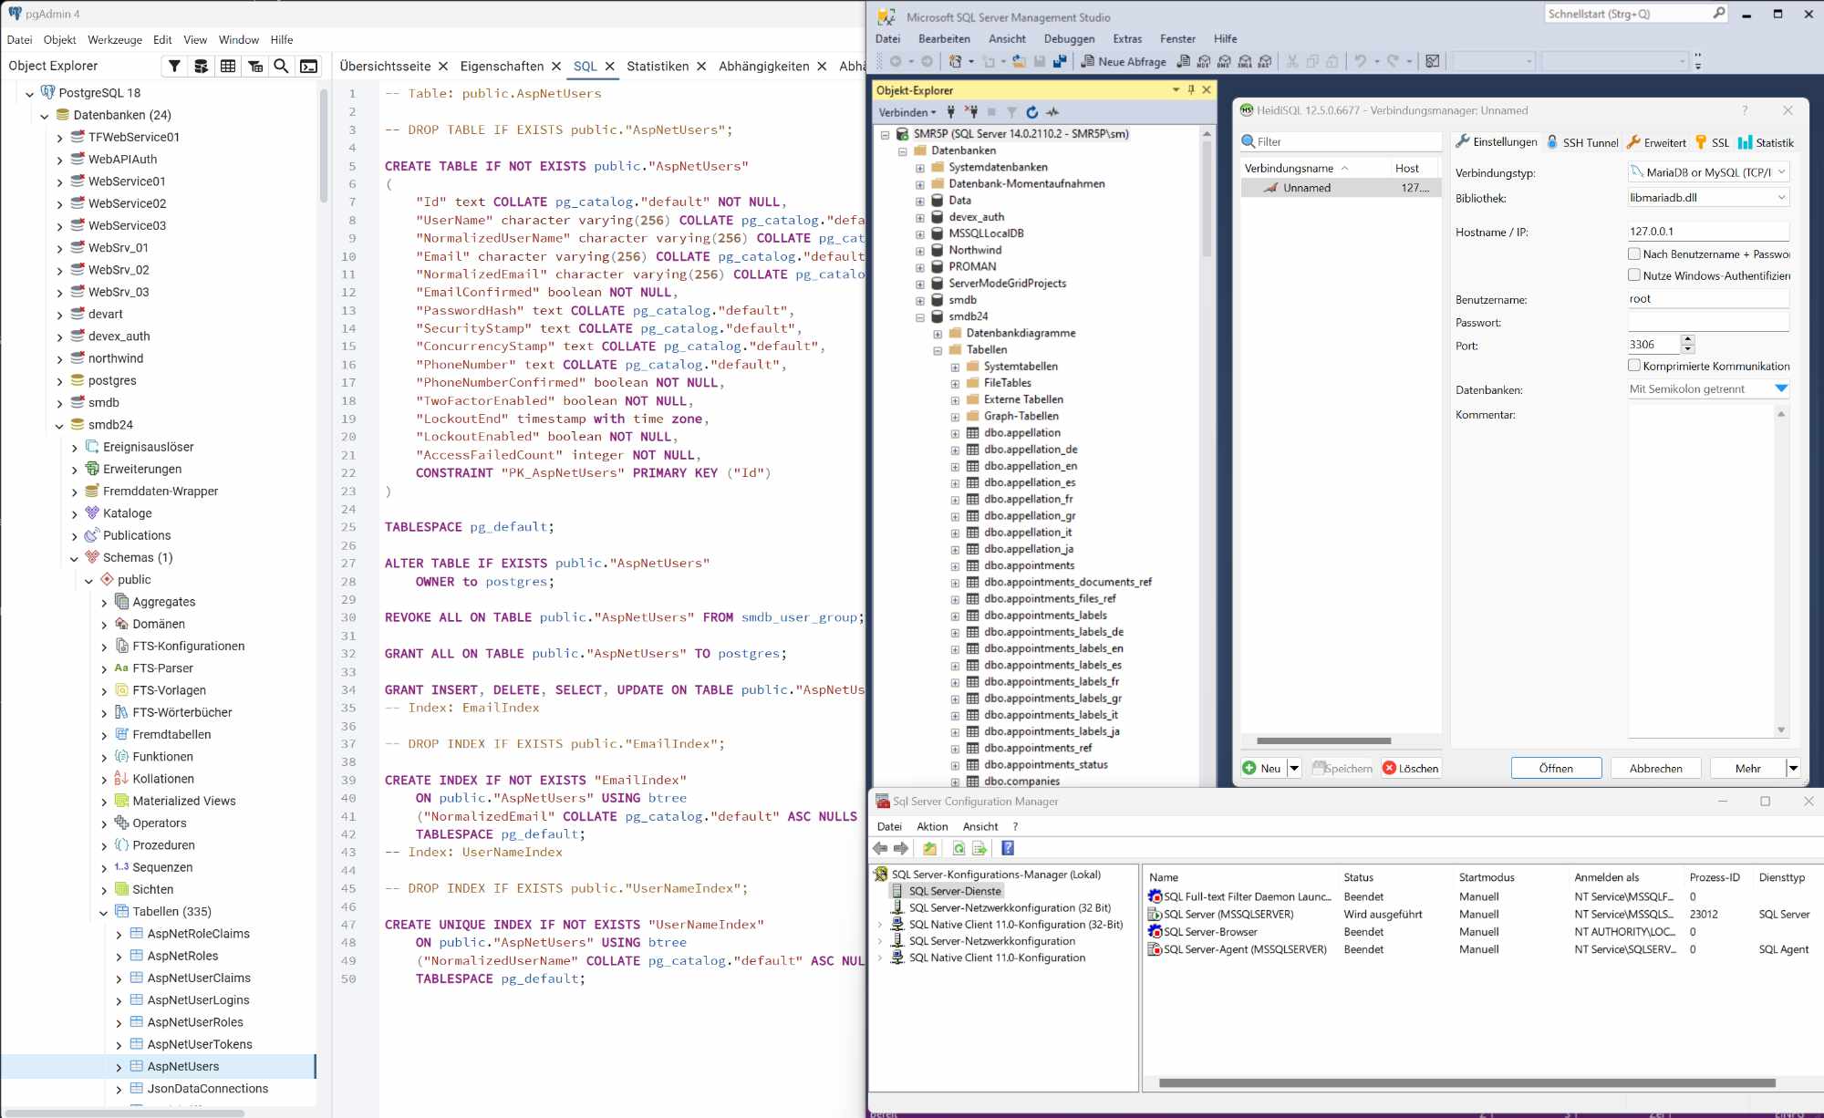The width and height of the screenshot is (1824, 1118).
Task: Click the filter icon in pgAdmin Object Explorer toolbar
Action: coord(174,66)
